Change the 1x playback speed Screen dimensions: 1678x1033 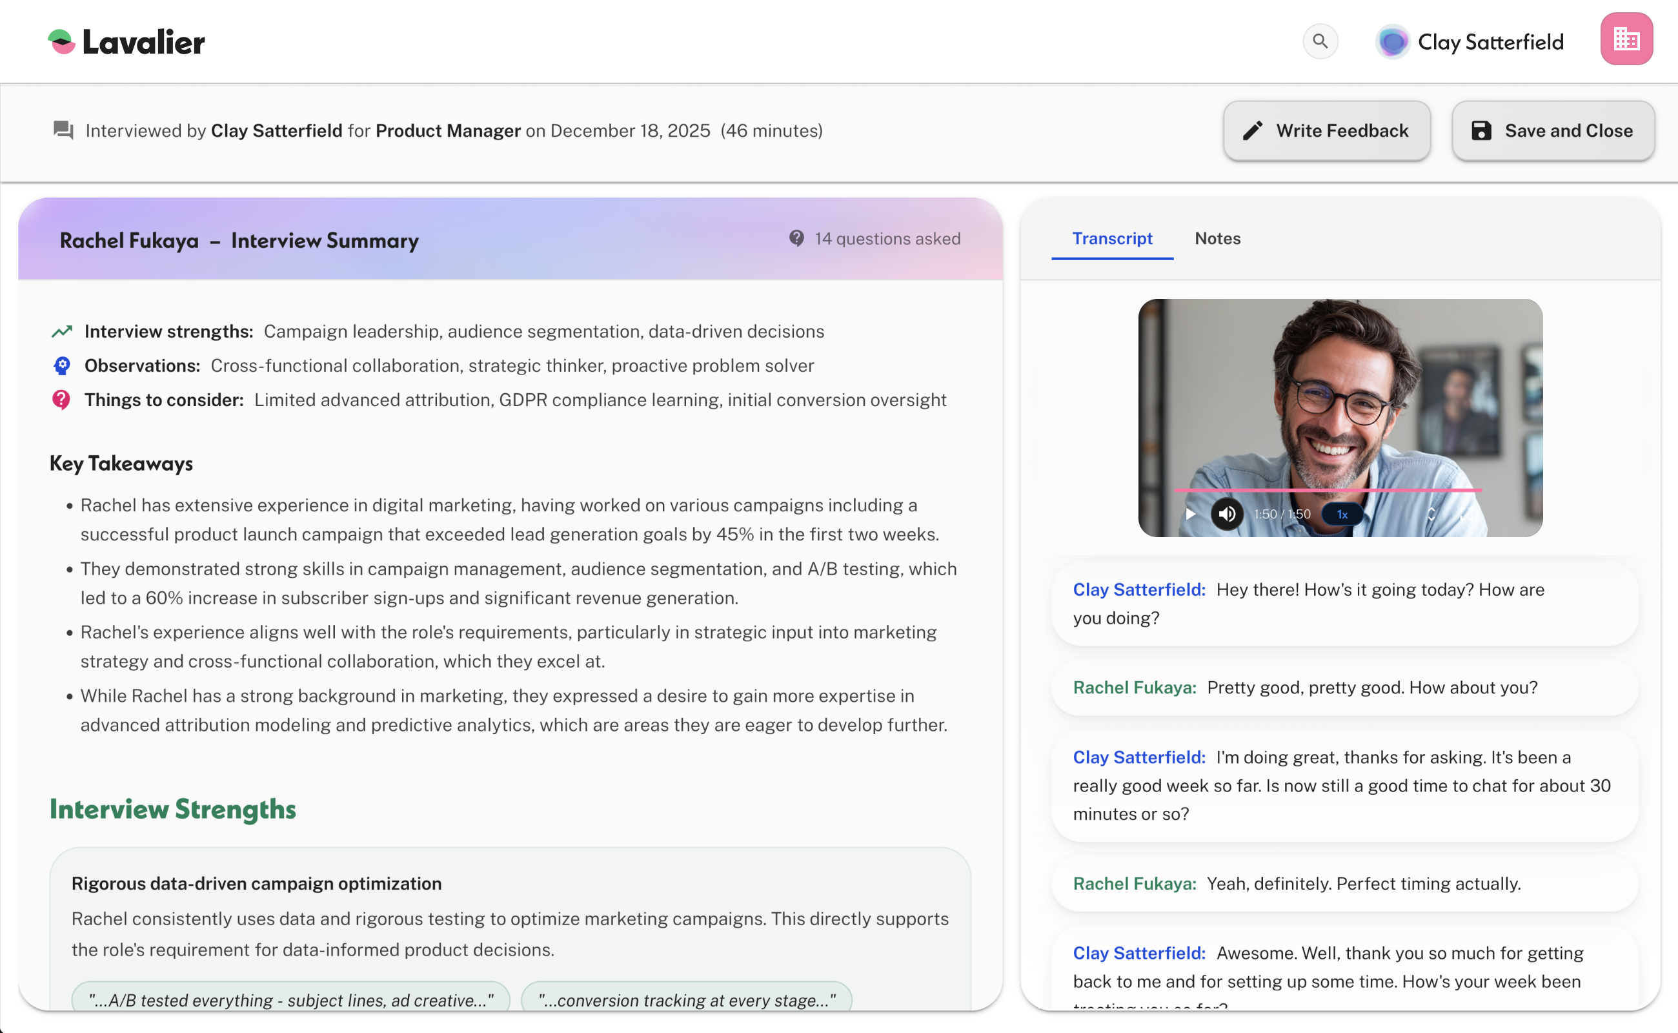[x=1341, y=515]
